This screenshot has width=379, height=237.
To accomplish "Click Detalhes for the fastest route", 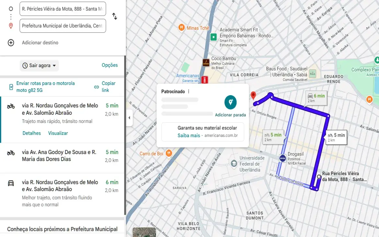I will 32,133.
